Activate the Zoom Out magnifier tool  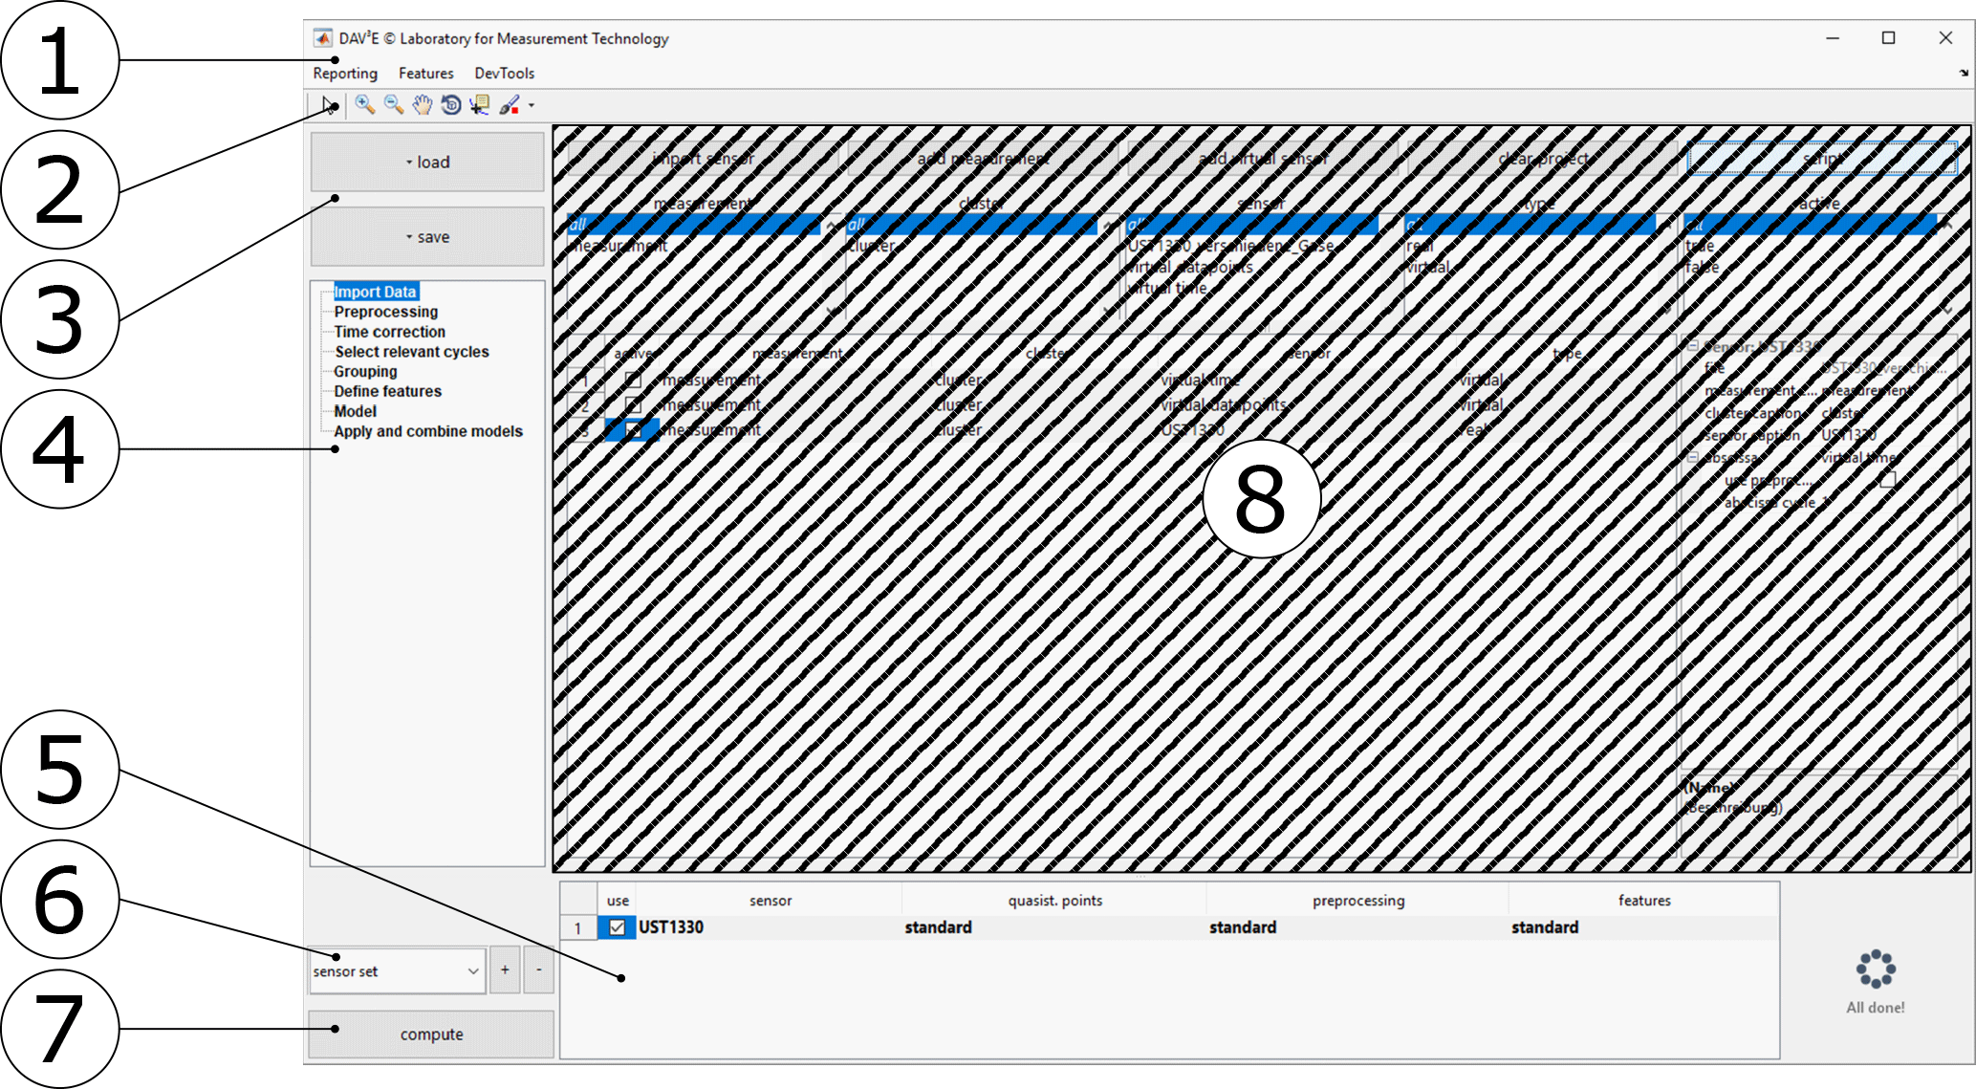393,105
